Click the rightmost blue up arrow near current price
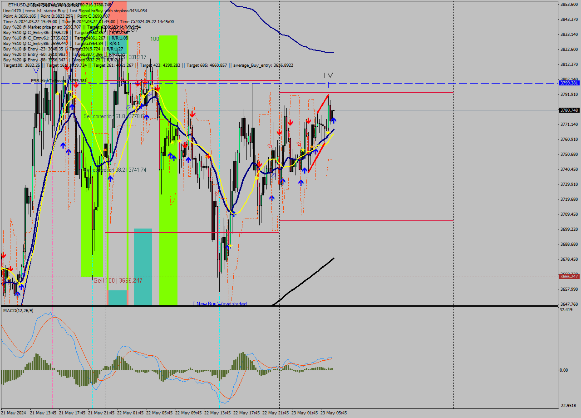This screenshot has width=581, height=418. 334,120
